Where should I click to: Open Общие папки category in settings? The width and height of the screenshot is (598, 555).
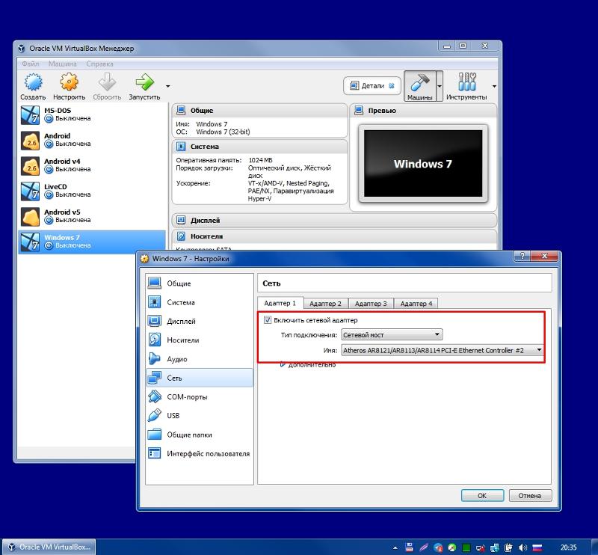[200, 435]
